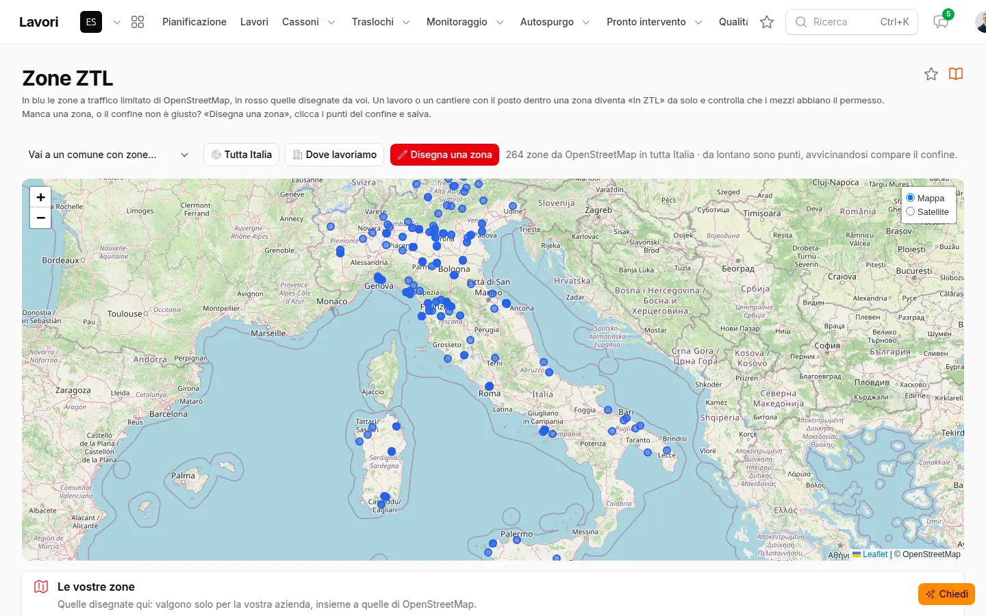Switch map view to Satellite
This screenshot has height=616, width=986.
tap(911, 211)
